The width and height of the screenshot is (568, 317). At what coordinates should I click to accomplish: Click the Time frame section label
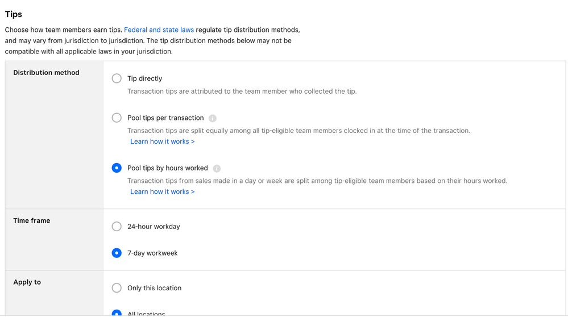32,220
